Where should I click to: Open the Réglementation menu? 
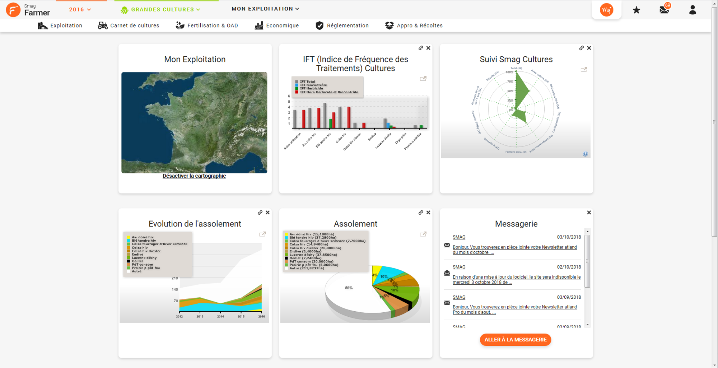(x=342, y=25)
